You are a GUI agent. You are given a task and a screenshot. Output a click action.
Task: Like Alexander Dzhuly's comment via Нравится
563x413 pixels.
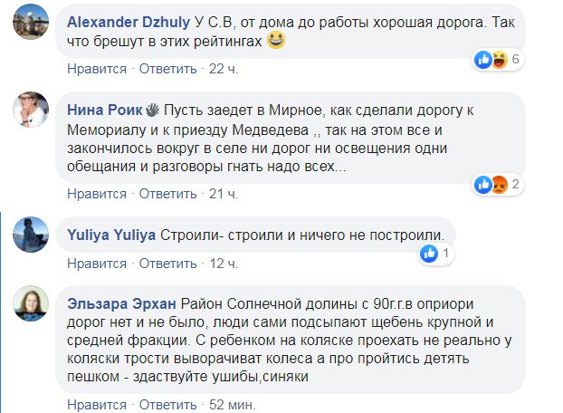pyautogui.click(x=96, y=69)
